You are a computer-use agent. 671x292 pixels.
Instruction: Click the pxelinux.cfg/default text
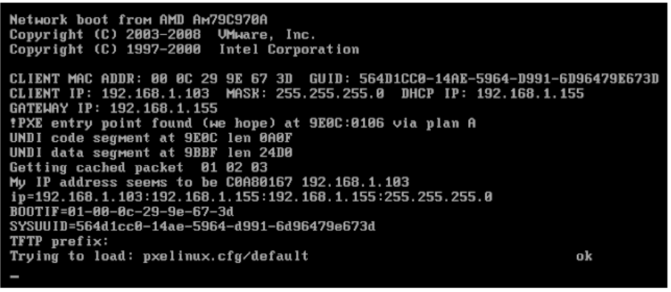[226, 256]
